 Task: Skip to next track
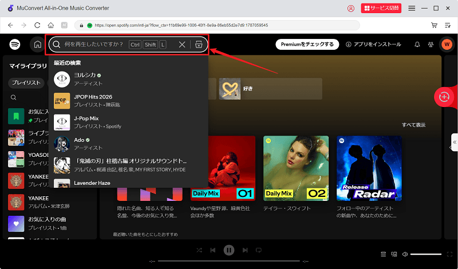pos(245,250)
